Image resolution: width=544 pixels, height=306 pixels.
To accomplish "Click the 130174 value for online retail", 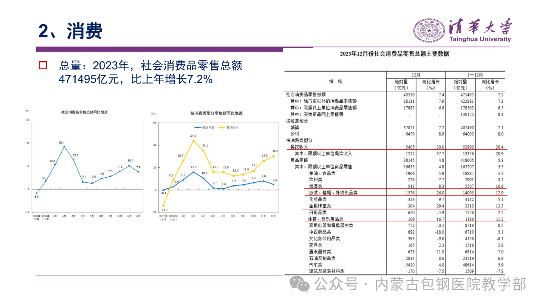I will (x=466, y=114).
